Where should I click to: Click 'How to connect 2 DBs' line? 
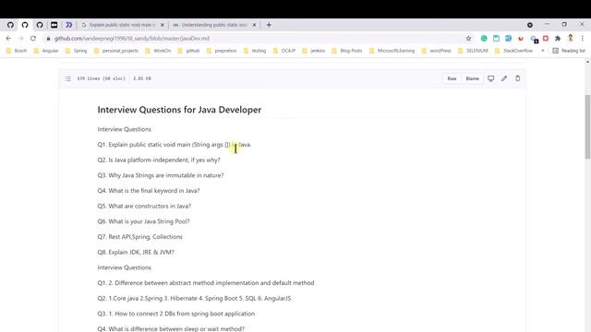(x=176, y=314)
